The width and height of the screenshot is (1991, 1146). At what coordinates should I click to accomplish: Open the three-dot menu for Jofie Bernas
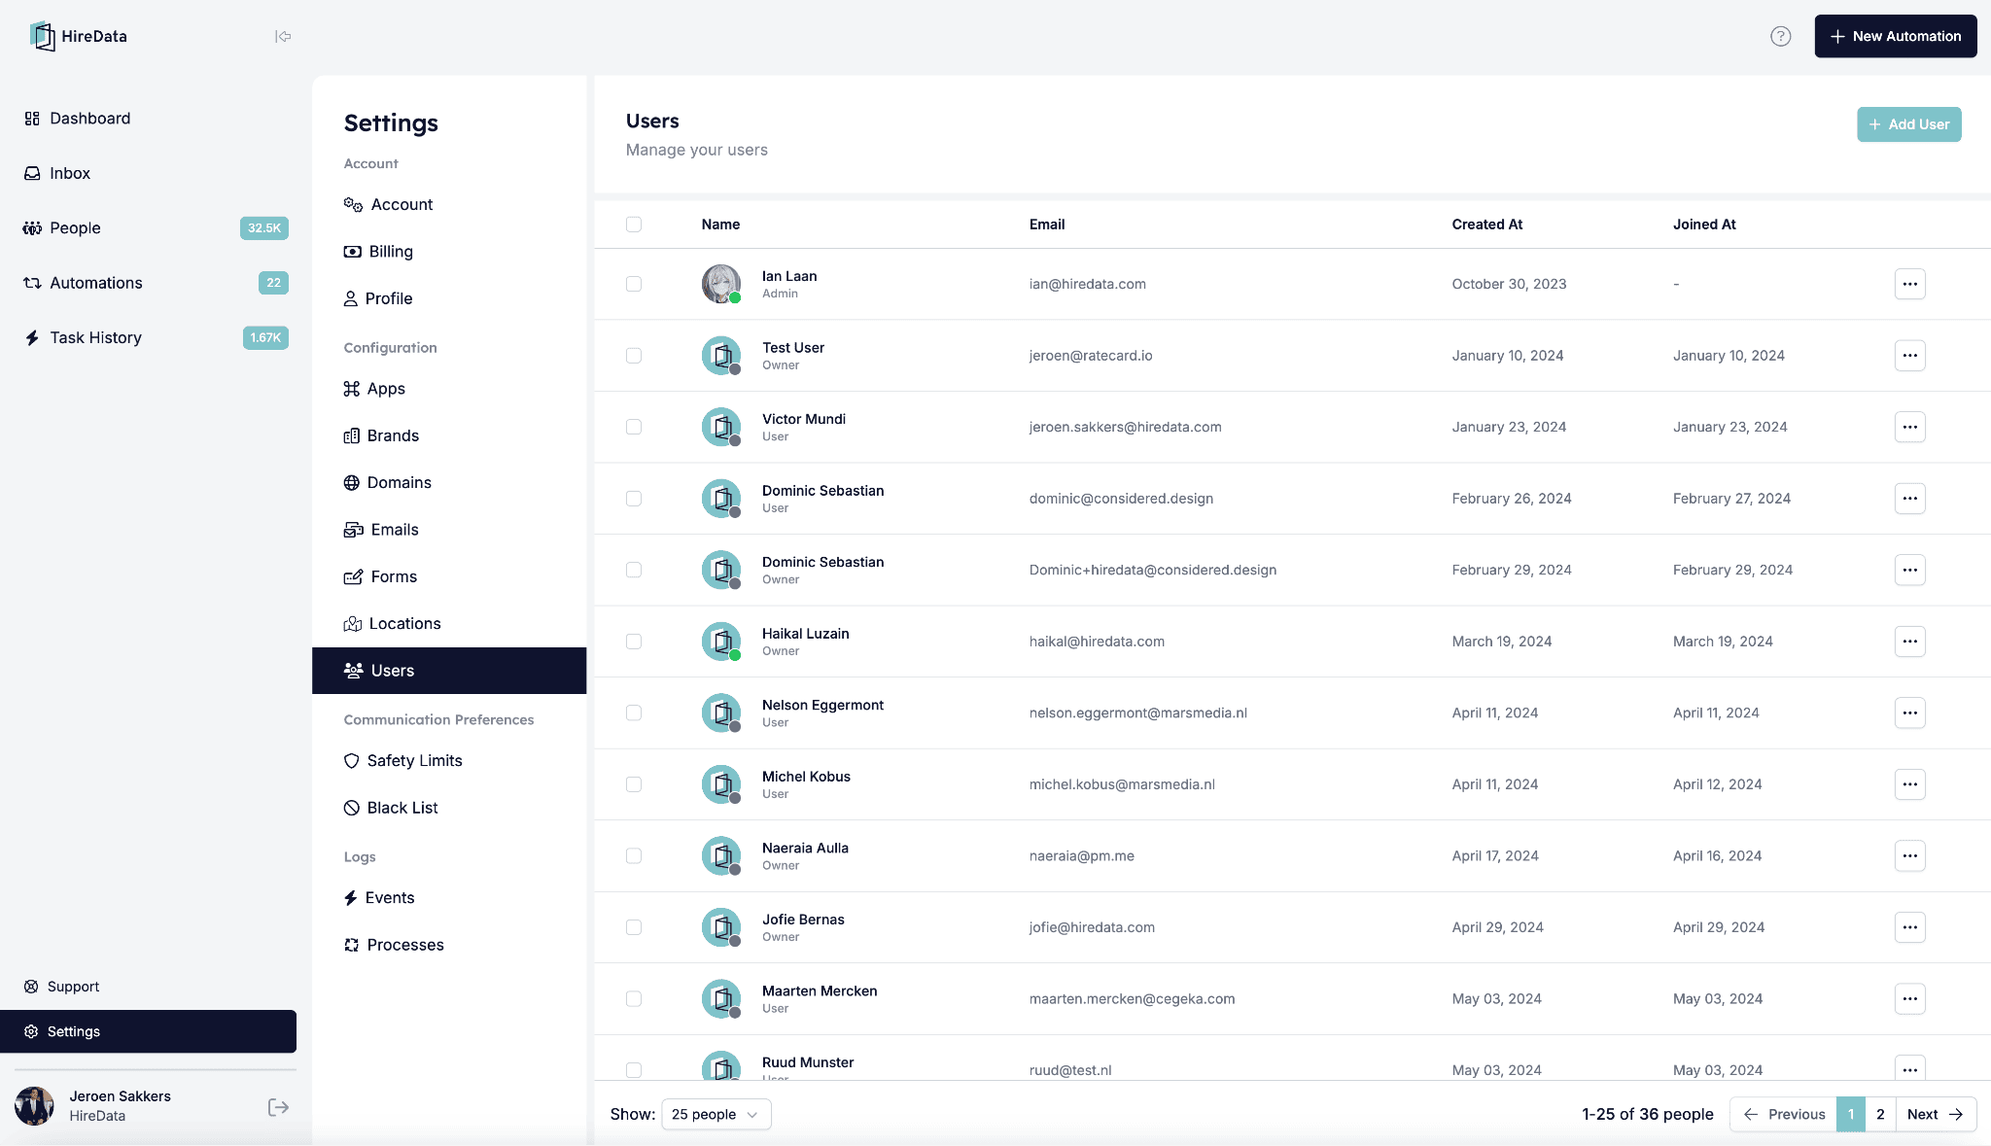(x=1909, y=927)
